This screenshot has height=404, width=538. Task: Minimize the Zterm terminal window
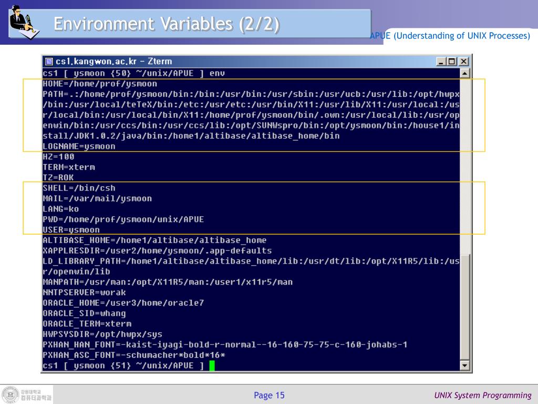(x=441, y=62)
